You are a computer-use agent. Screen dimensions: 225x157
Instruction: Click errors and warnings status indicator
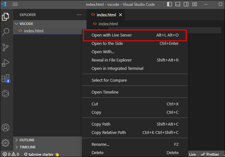[11, 154]
